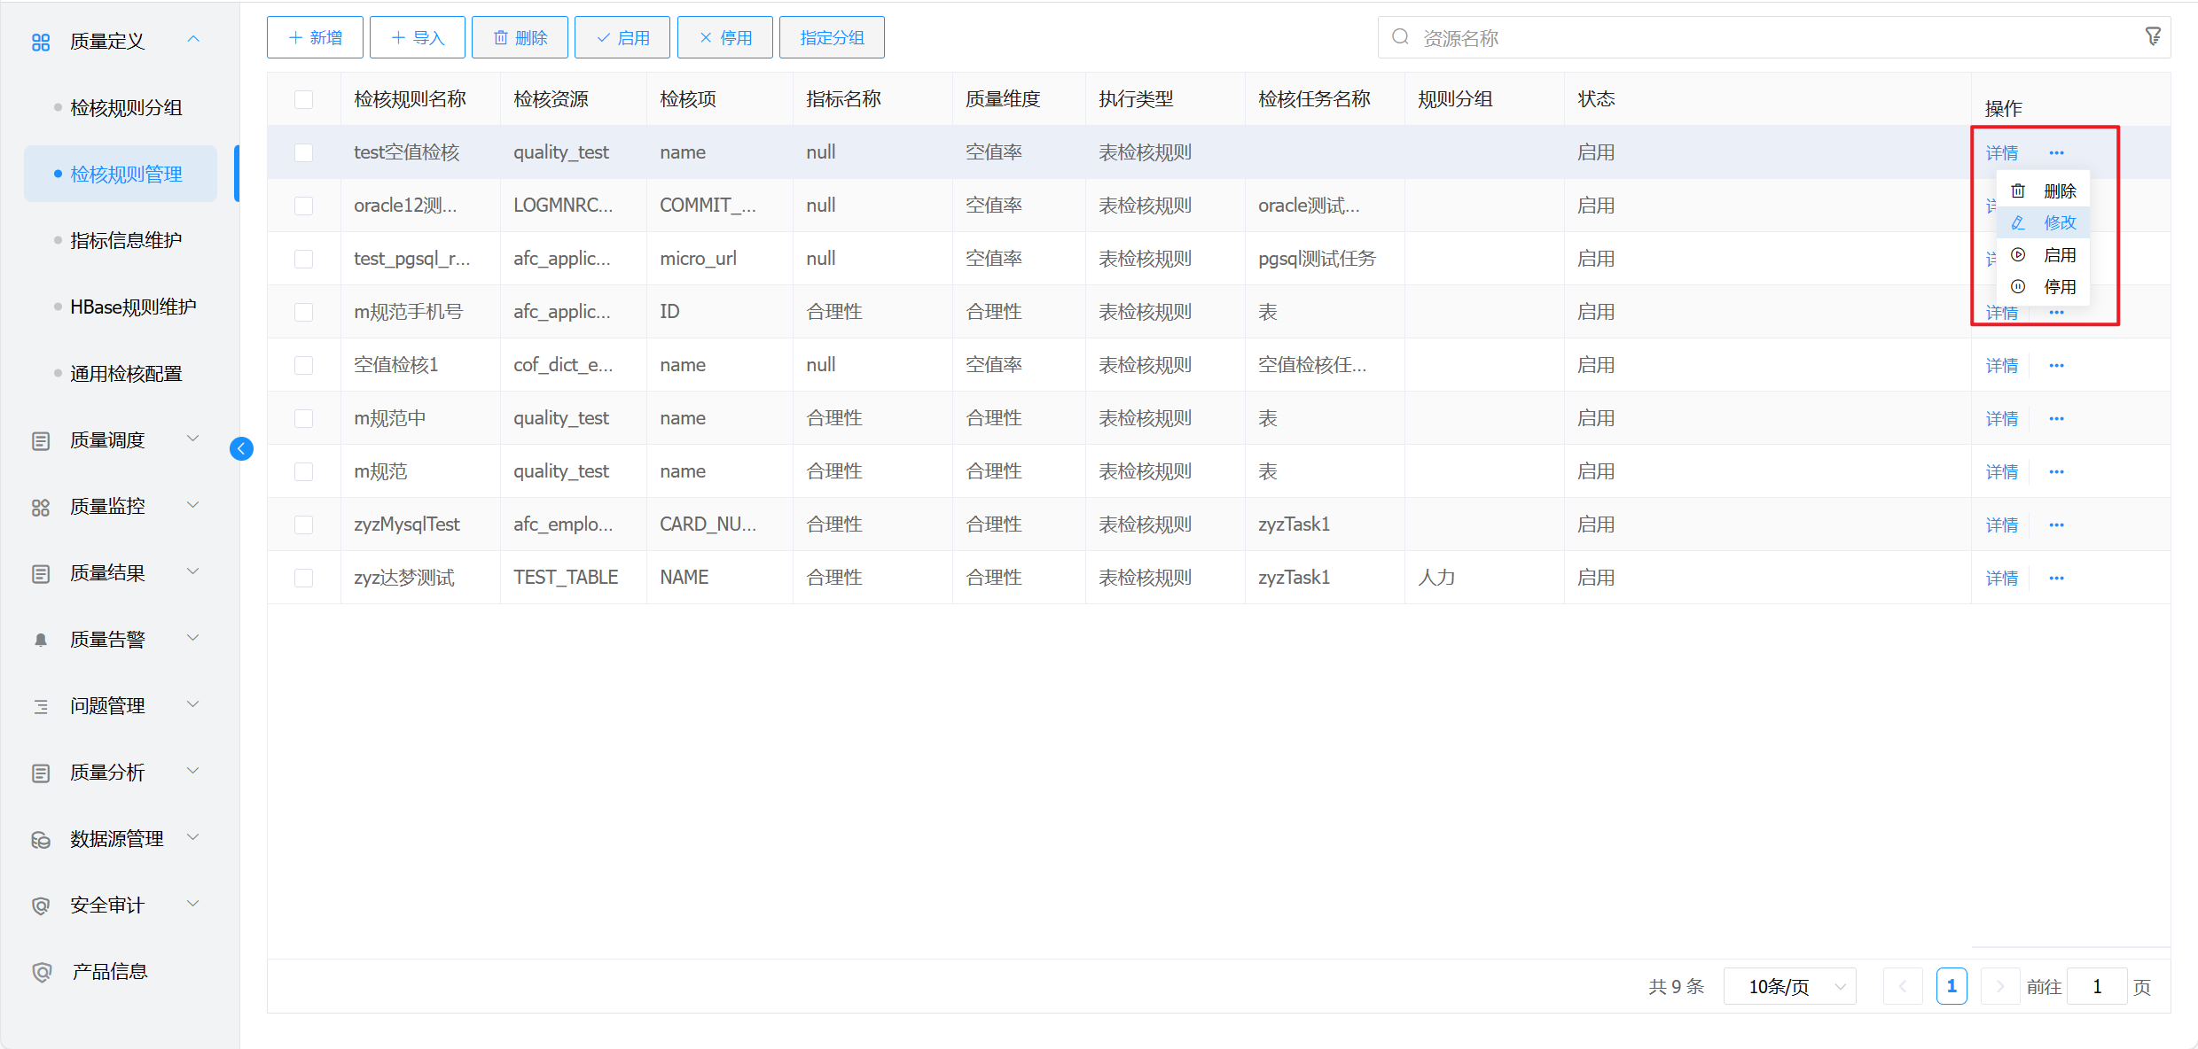2198x1049 pixels.
Task: Tick the checkbox for test空值检核 row
Action: click(x=304, y=152)
